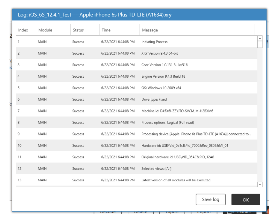Screen dimensions: 274x219
Task: Click the Success status in row 11
Action: click(78, 157)
